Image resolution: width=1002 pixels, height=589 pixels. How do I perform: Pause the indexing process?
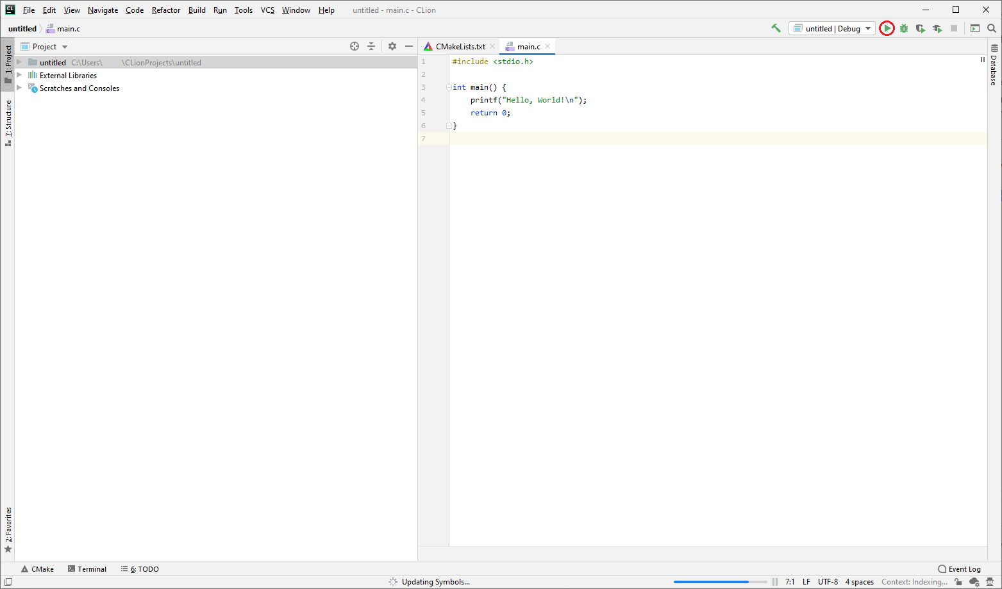(x=775, y=582)
